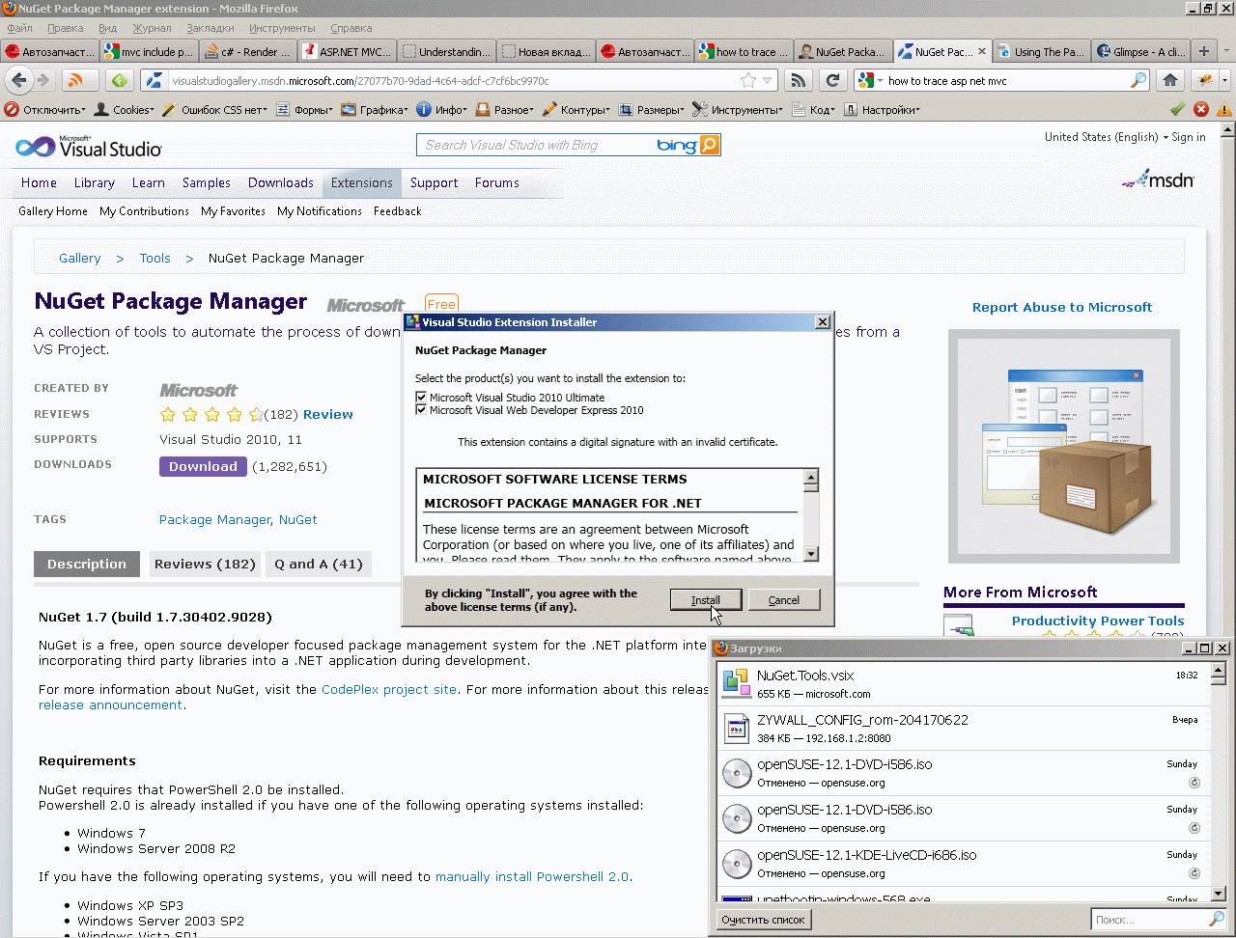Image resolution: width=1236 pixels, height=938 pixels.
Task: Click the NuGet.Tools.vsix file icon in Downloads
Action: 737,683
